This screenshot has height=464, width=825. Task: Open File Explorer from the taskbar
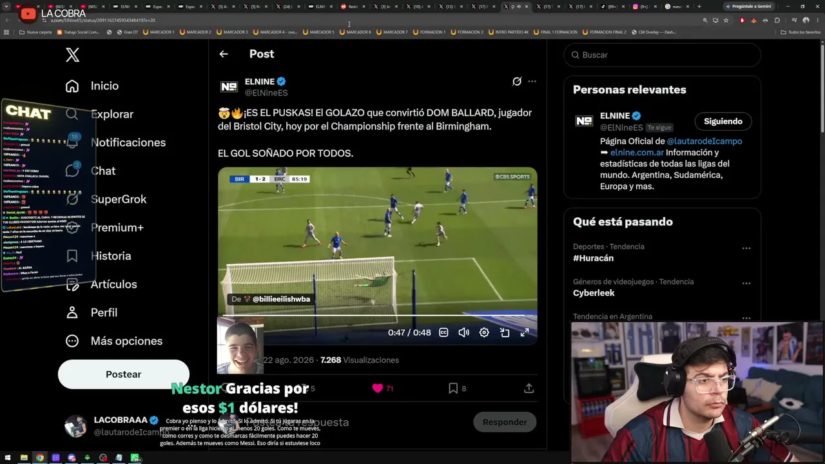24,458
